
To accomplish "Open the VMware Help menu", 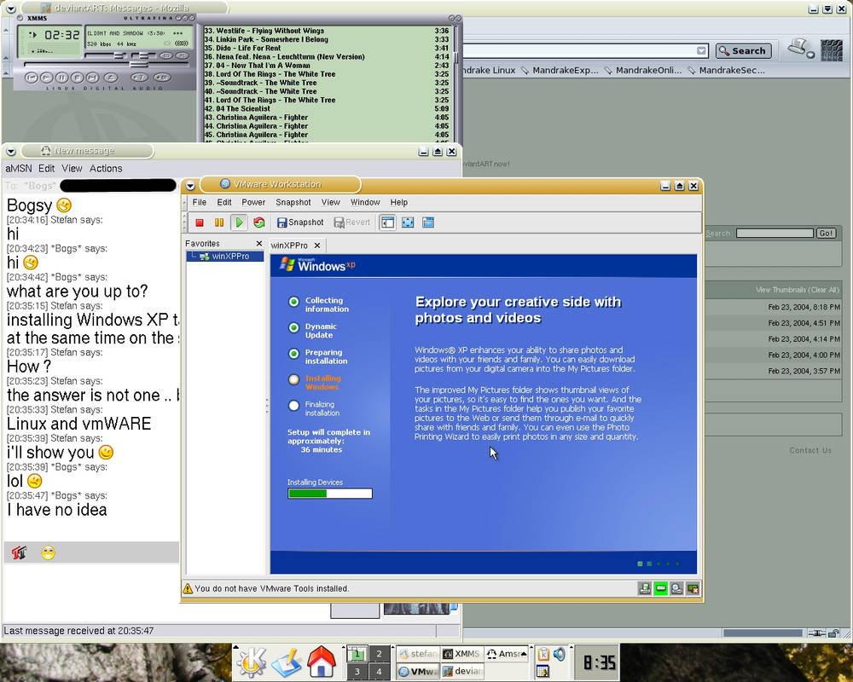I will tap(398, 202).
